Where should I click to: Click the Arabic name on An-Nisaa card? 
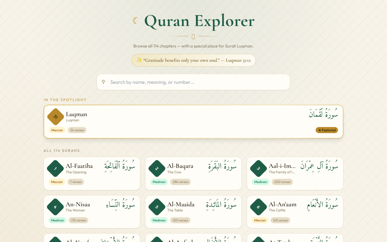tap(121, 204)
